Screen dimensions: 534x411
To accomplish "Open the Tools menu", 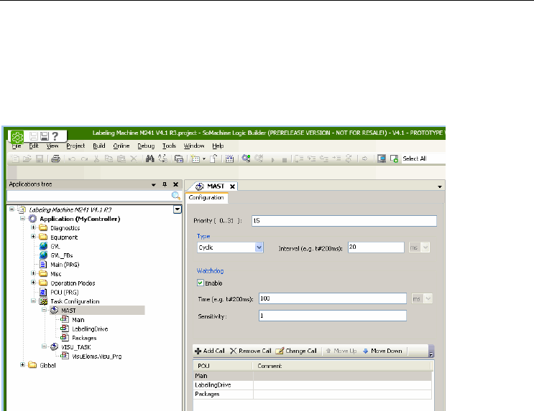I will click(x=169, y=146).
